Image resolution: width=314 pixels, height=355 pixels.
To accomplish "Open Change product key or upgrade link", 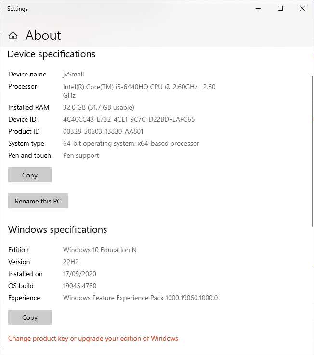I will [93, 338].
